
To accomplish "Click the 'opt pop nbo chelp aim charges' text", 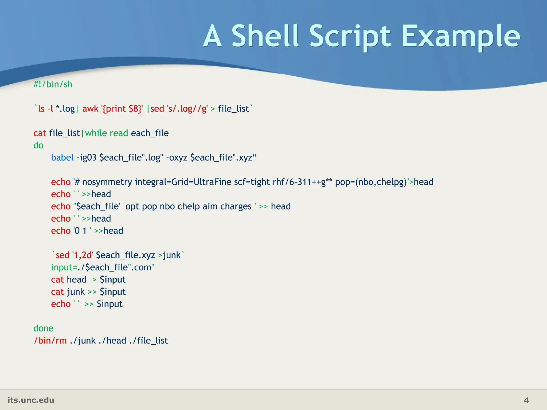I will [188, 206].
